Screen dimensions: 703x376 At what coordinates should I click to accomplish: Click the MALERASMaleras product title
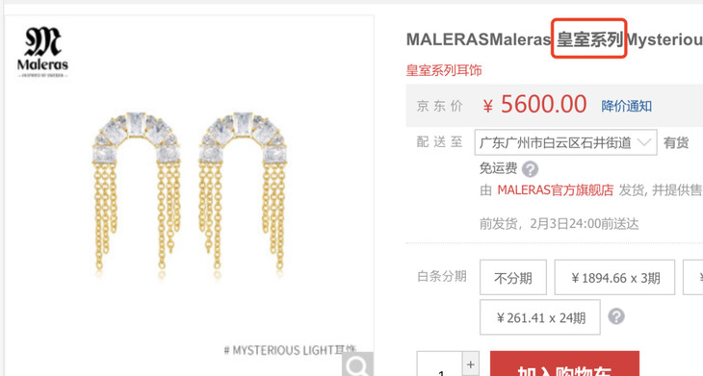tap(479, 39)
